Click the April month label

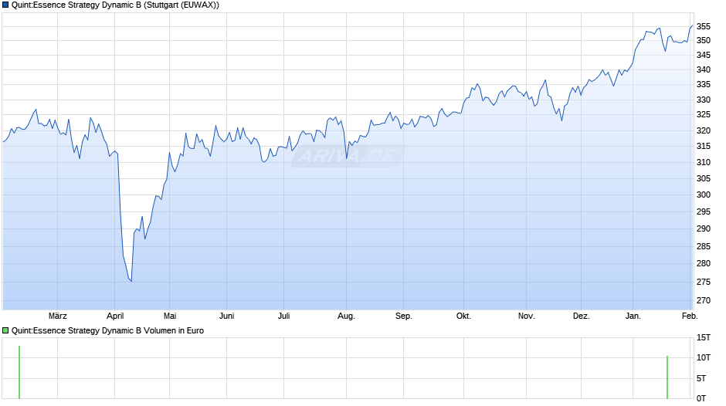(x=115, y=316)
